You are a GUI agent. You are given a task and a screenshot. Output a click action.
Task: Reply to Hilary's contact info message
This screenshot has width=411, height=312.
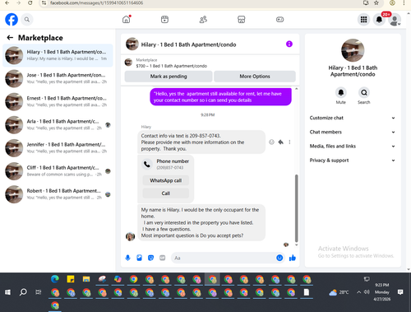point(280,142)
